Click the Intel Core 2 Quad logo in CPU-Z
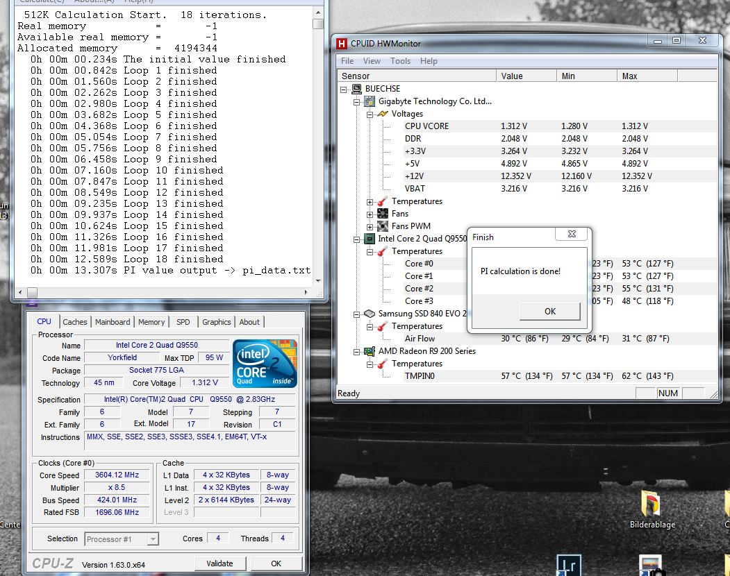Viewport: 730px width, 576px height. click(265, 364)
